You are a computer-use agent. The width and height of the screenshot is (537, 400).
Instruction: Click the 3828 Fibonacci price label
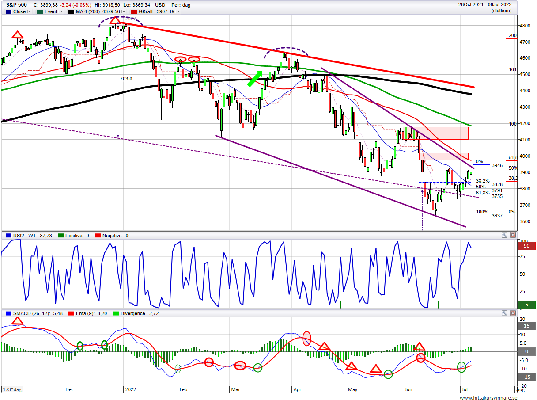coord(497,184)
